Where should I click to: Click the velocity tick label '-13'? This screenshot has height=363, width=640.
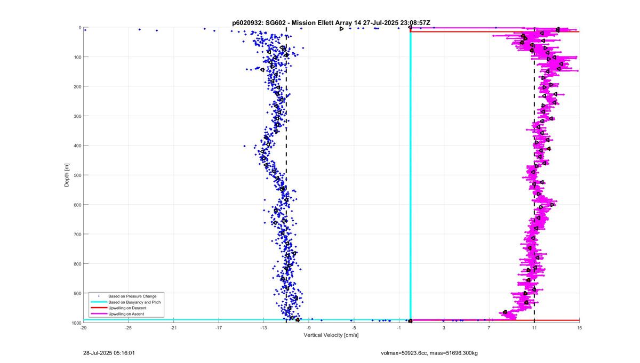pyautogui.click(x=263, y=328)
